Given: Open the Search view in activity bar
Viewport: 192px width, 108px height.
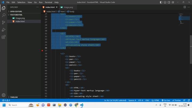Looking at the screenshot, I should pyautogui.click(x=4, y=15).
